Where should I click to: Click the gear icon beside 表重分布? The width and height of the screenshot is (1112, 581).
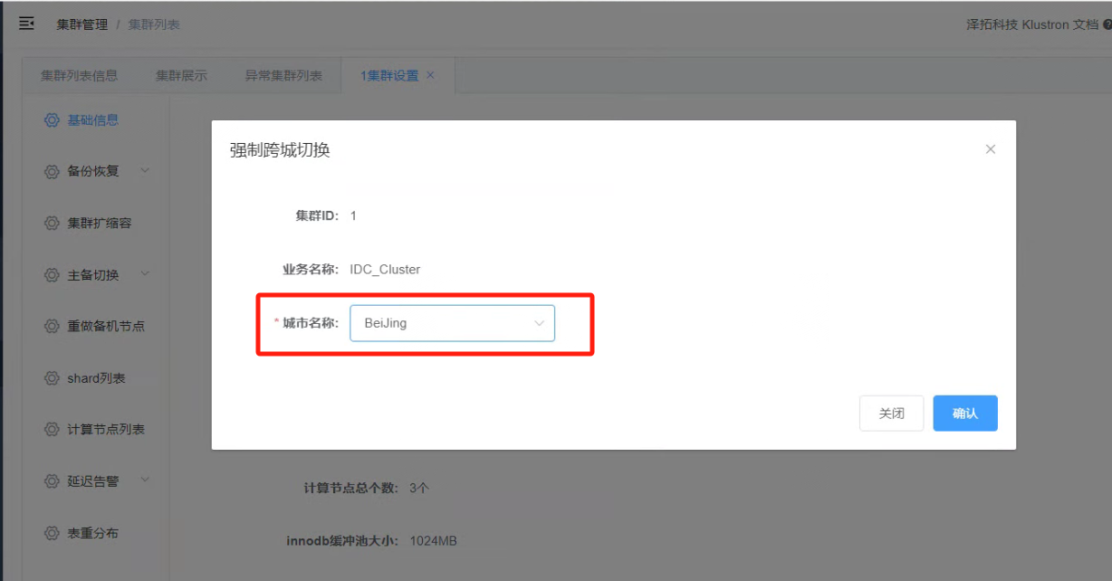pos(52,533)
